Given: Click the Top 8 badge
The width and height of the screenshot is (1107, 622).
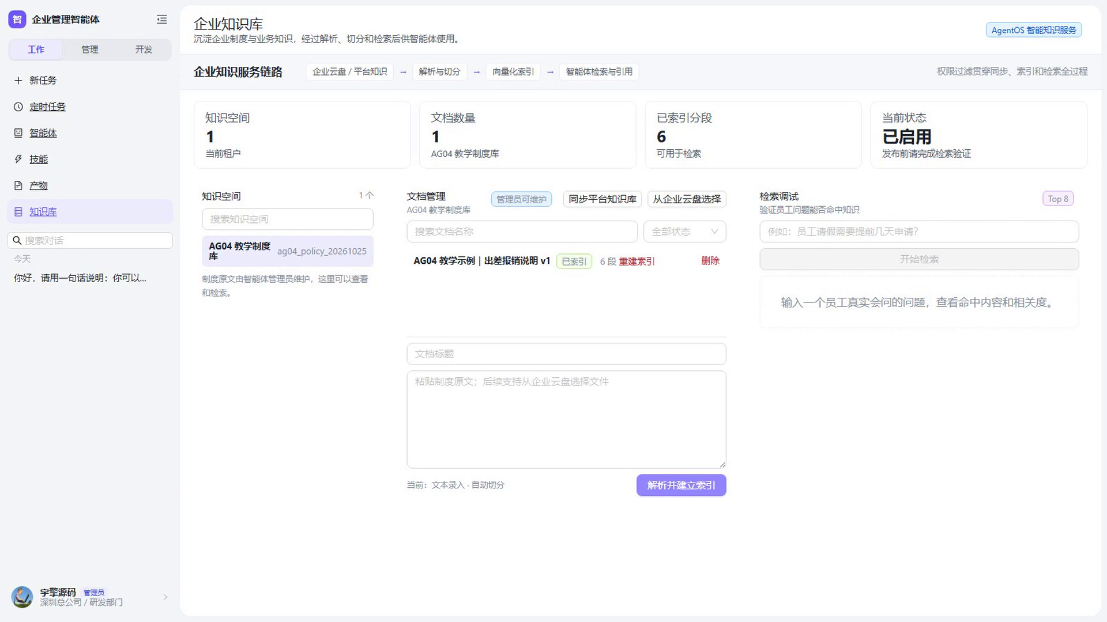Looking at the screenshot, I should [x=1058, y=199].
